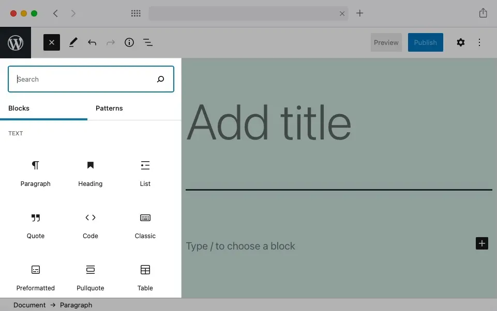This screenshot has width=497, height=311.
Task: Click the Undo arrow
Action: 92,42
